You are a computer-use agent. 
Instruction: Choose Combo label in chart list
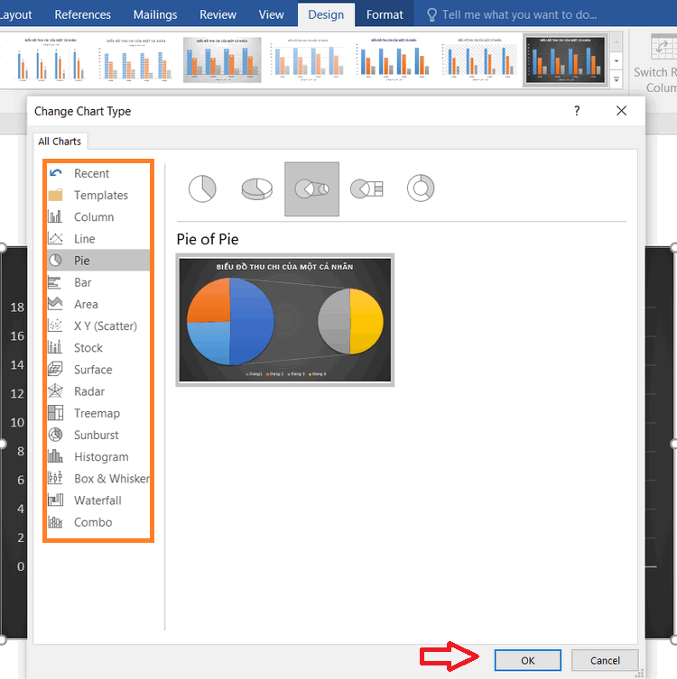click(x=93, y=522)
